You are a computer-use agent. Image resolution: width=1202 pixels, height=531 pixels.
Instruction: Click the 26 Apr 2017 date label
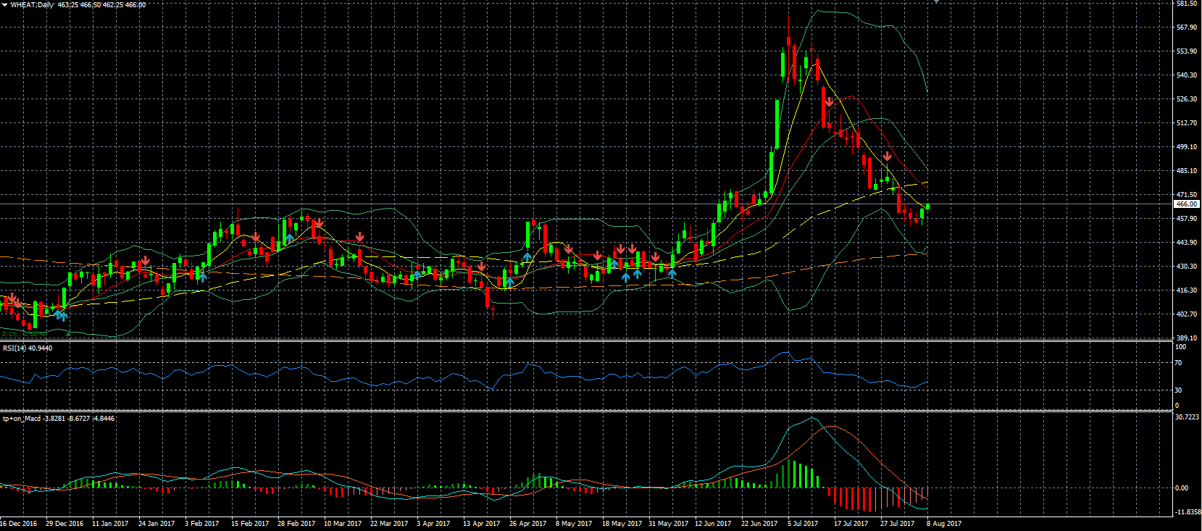coord(528,524)
